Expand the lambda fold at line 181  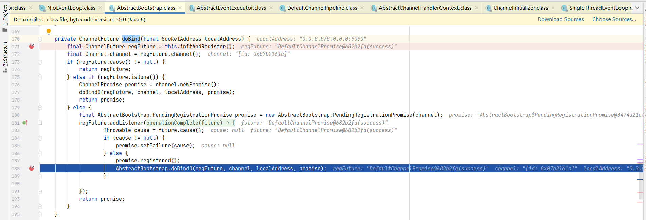click(x=40, y=123)
